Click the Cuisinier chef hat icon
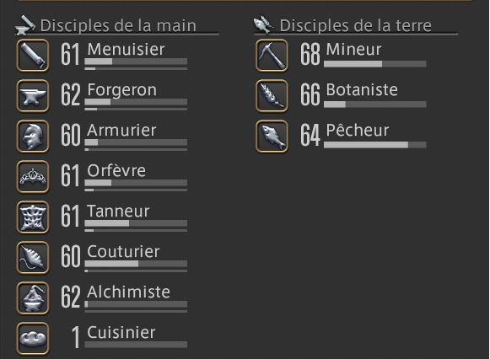This screenshot has height=359, width=490. (x=33, y=339)
